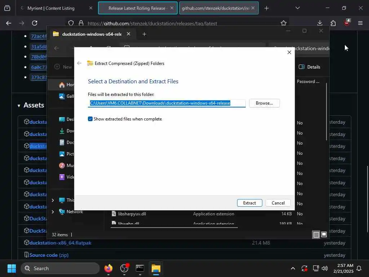This screenshot has height=277, width=369.
Task: Reload the GitHub page
Action: click(35, 23)
